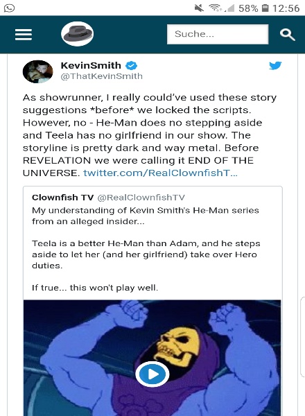Play the Skeletor video

tap(152, 374)
